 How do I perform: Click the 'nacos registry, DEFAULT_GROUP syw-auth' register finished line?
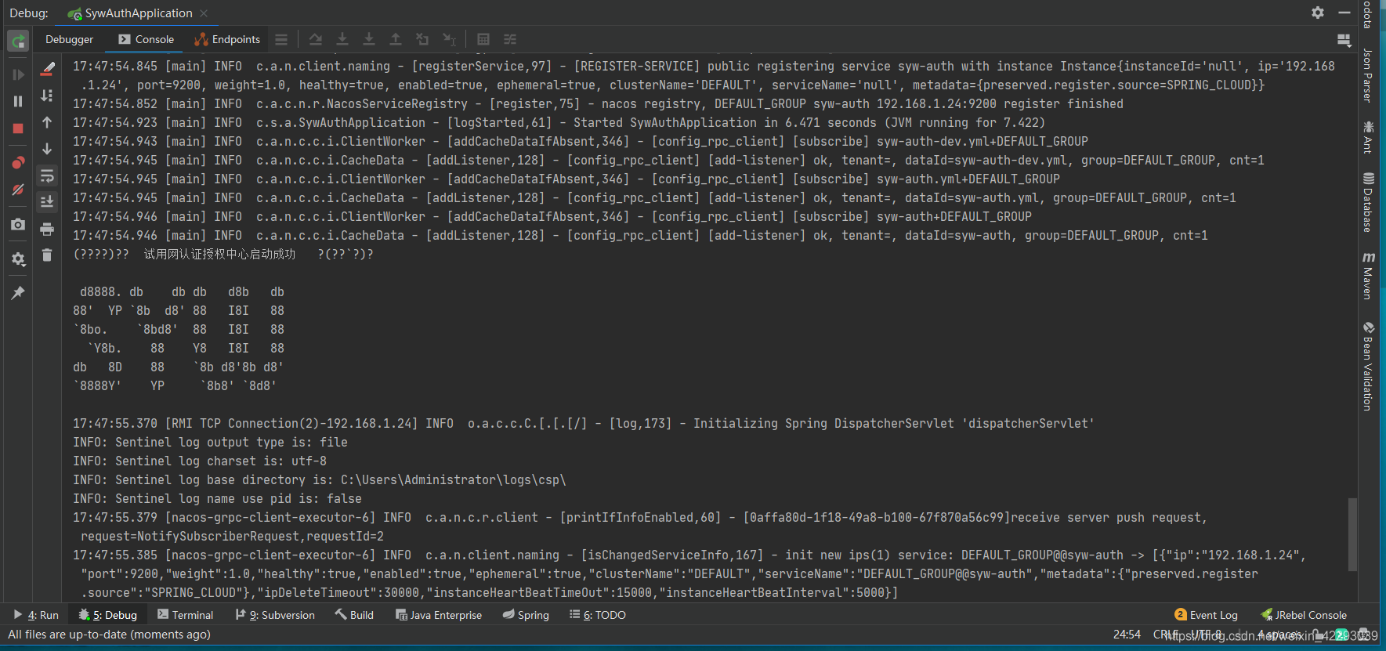click(598, 103)
